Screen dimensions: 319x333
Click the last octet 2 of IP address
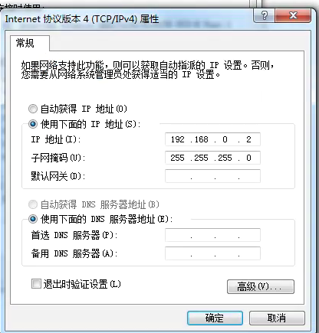coord(248,139)
